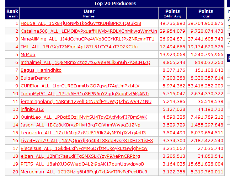
Task: Open QuintLeo_ALL user link
Action: [x=84, y=117]
